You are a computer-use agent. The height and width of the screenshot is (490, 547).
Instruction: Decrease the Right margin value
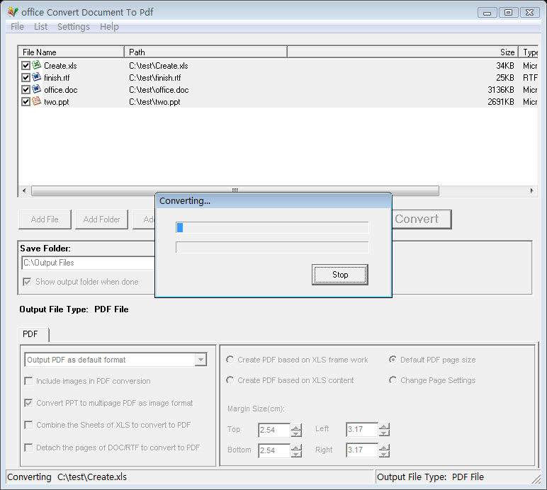(x=384, y=453)
